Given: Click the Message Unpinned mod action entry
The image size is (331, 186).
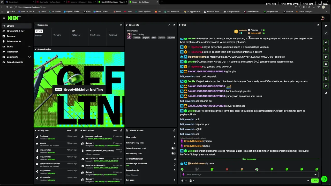Looking at the screenshot, I should pos(102,137).
